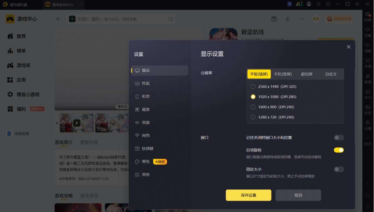
Task: Open 更多 more tools in right toolbar
Action: (x=368, y=141)
